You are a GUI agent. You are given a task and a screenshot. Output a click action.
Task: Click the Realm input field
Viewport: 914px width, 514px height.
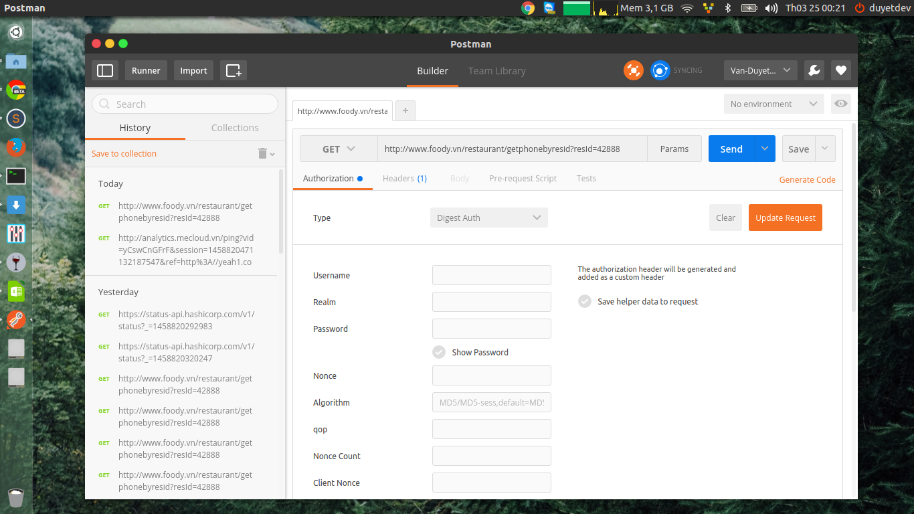(492, 302)
